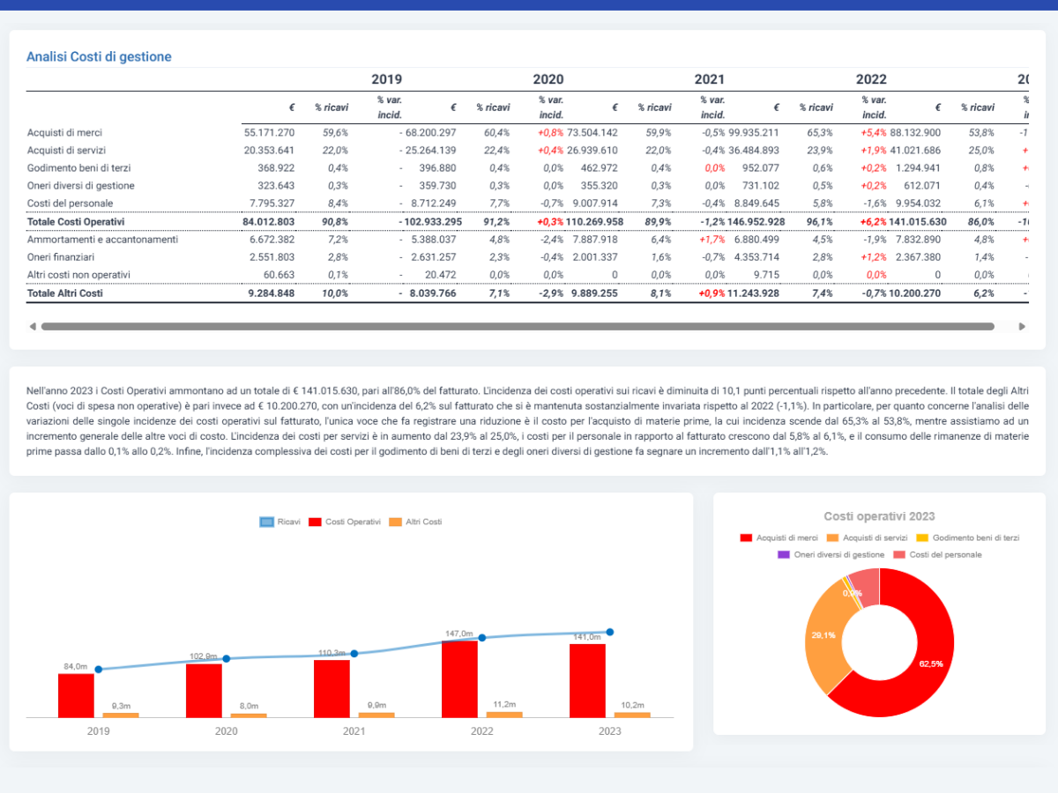Click the orange 2021 bar labeled 9,9m
Image resolution: width=1058 pixels, height=793 pixels.
pyautogui.click(x=376, y=715)
